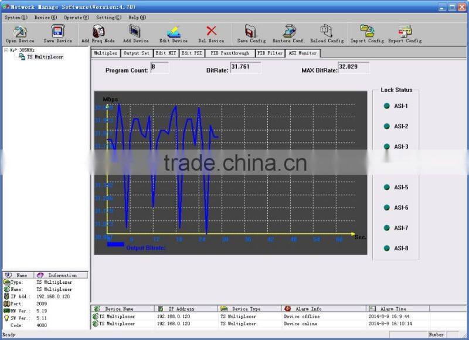469x340 pixels.
Task: Click the Alarm Info column header
Action: (308, 308)
